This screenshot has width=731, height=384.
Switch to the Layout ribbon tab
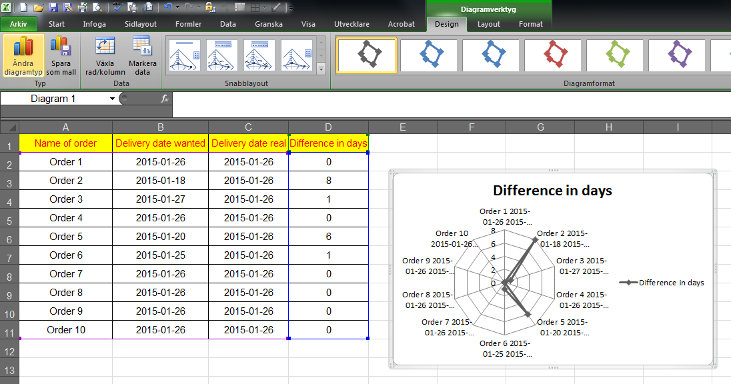tap(488, 24)
